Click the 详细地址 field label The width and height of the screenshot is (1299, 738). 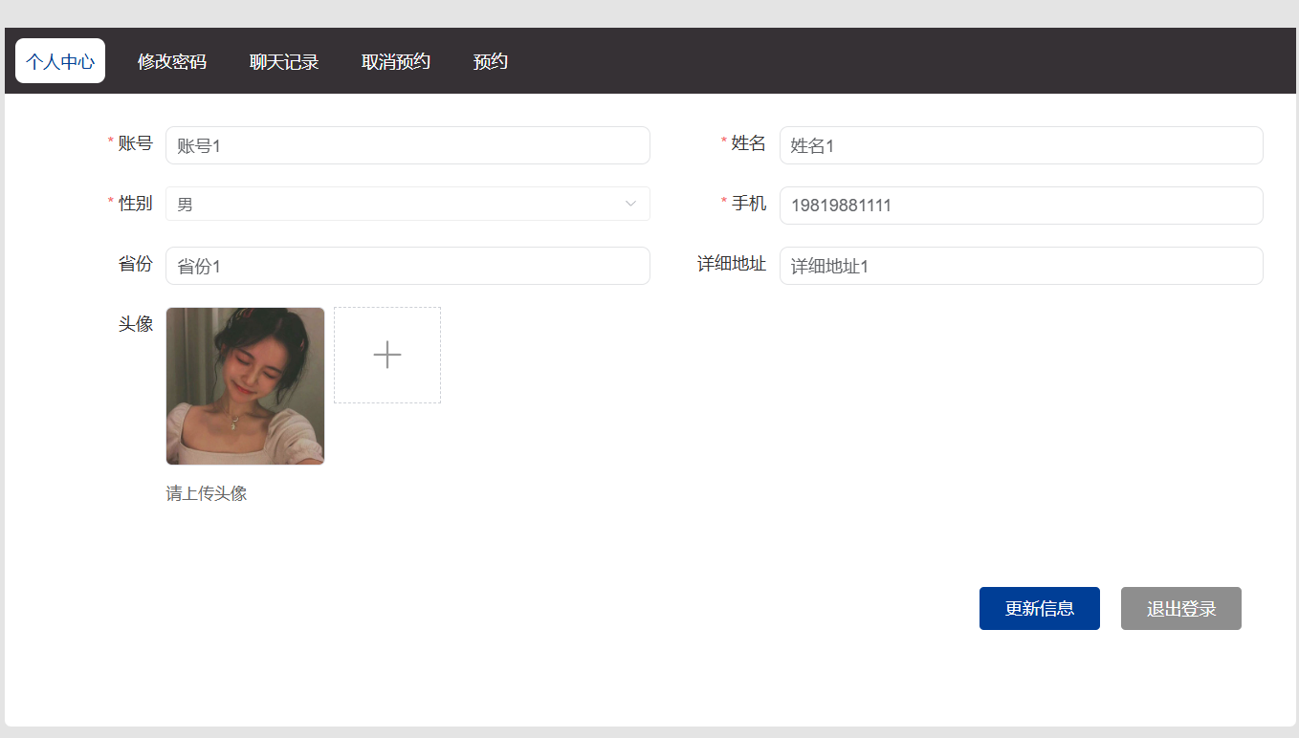pos(732,264)
